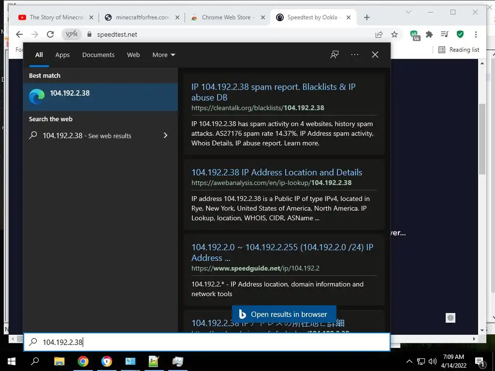Click the Chrome forward arrow
Screen dimensions: 495x371
point(35,34)
